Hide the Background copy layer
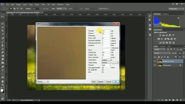 155,61
